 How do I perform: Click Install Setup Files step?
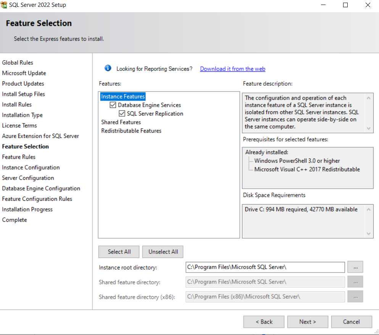pos(23,94)
